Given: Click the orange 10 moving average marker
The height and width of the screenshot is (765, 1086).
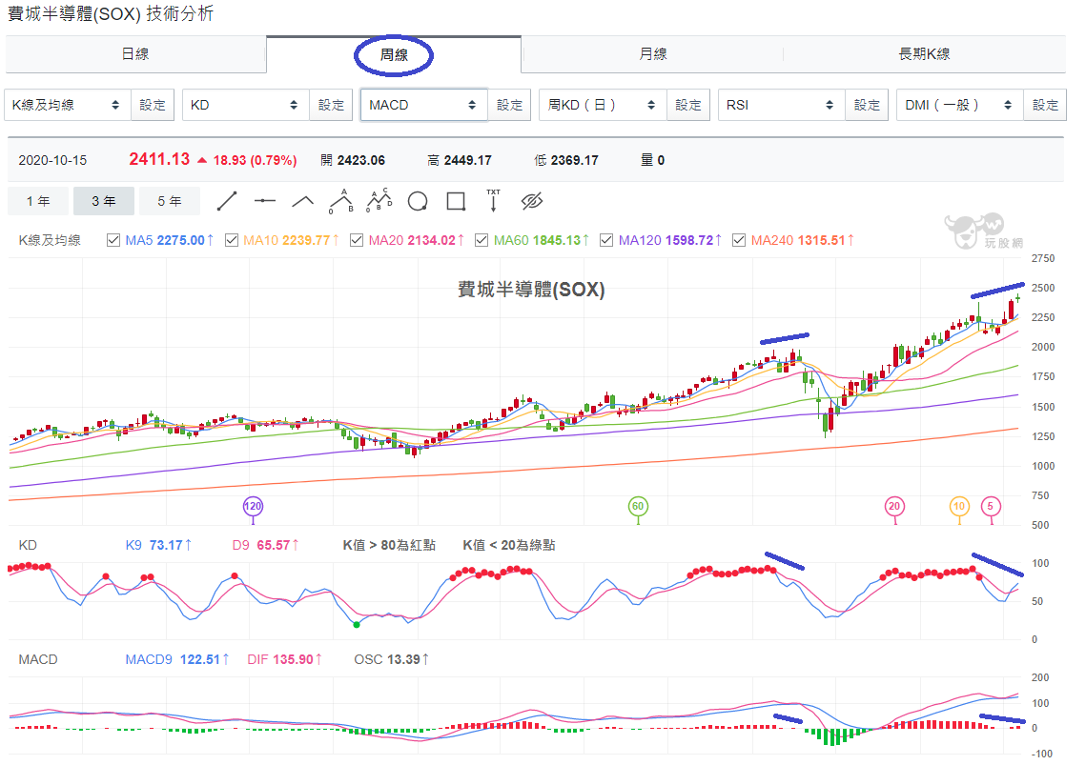Looking at the screenshot, I should tap(959, 506).
